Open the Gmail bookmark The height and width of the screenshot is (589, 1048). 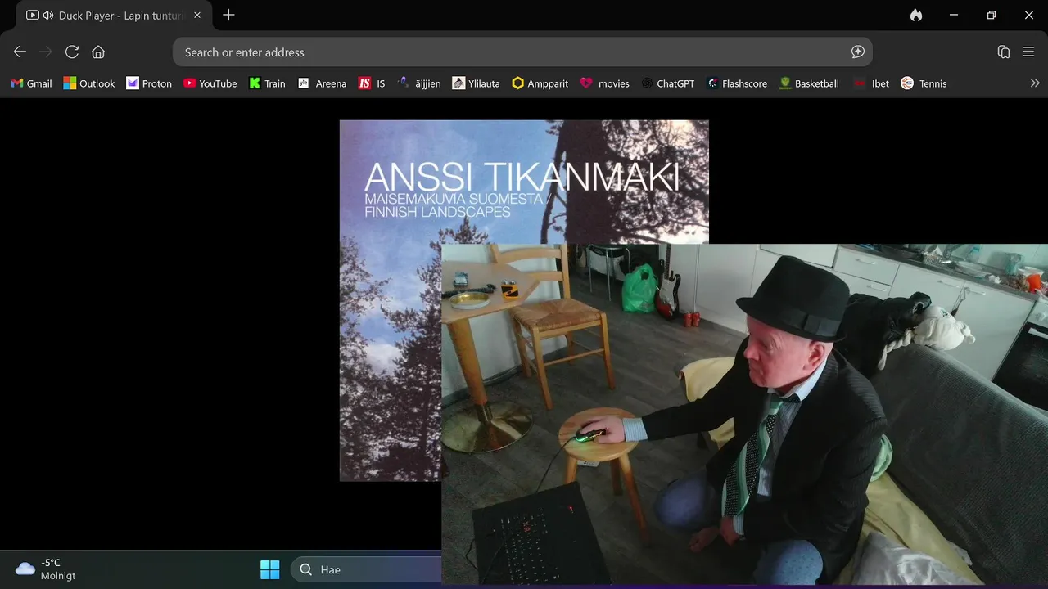point(31,83)
